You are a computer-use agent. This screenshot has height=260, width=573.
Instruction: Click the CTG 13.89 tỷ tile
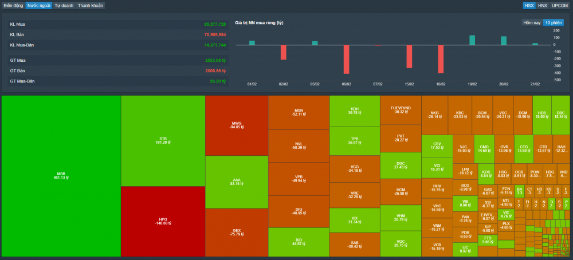pyautogui.click(x=524, y=149)
